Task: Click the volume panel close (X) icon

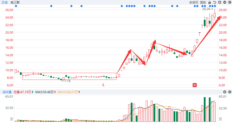Action: tap(224, 92)
